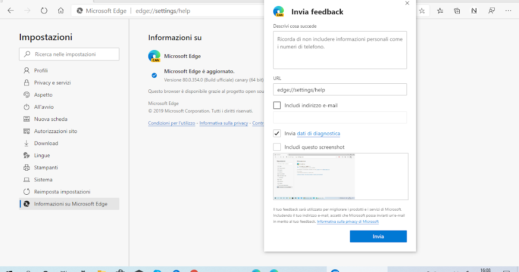Open Collections panel in Edge

tap(457, 10)
